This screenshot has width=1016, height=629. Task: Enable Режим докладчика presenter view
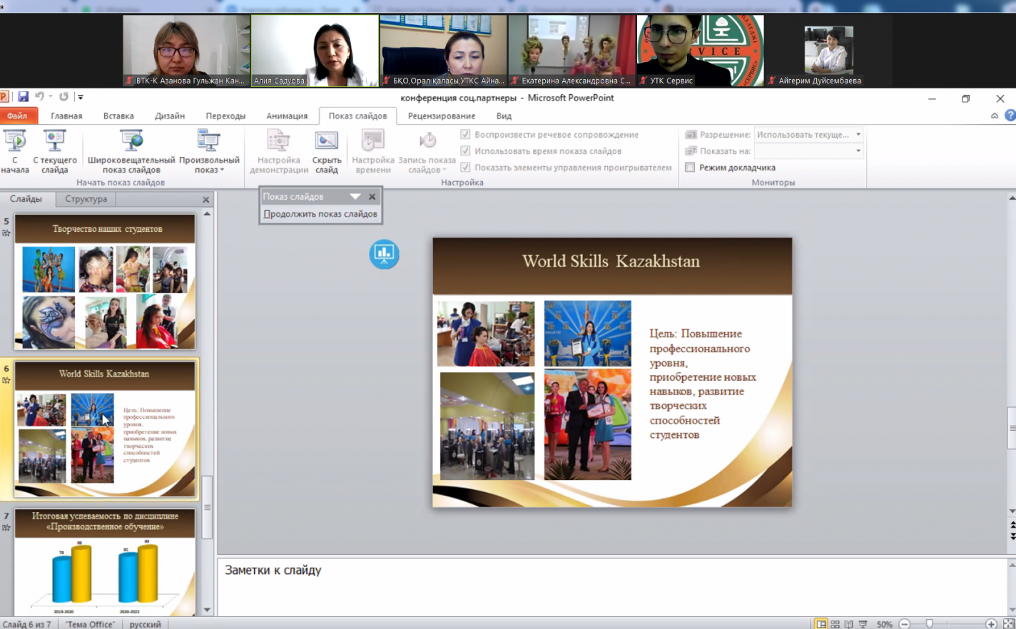[690, 168]
